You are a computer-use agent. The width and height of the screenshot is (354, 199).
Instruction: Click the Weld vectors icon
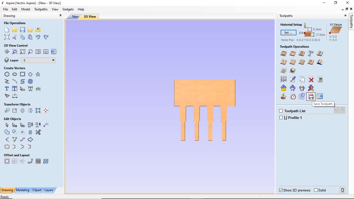[7, 132]
